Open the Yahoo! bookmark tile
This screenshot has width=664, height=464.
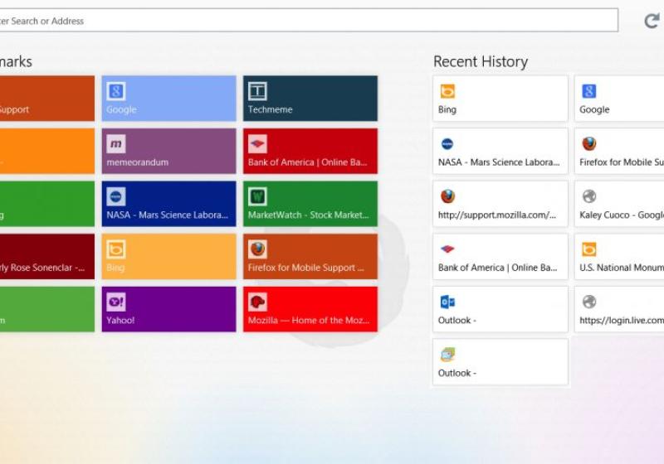coord(168,309)
